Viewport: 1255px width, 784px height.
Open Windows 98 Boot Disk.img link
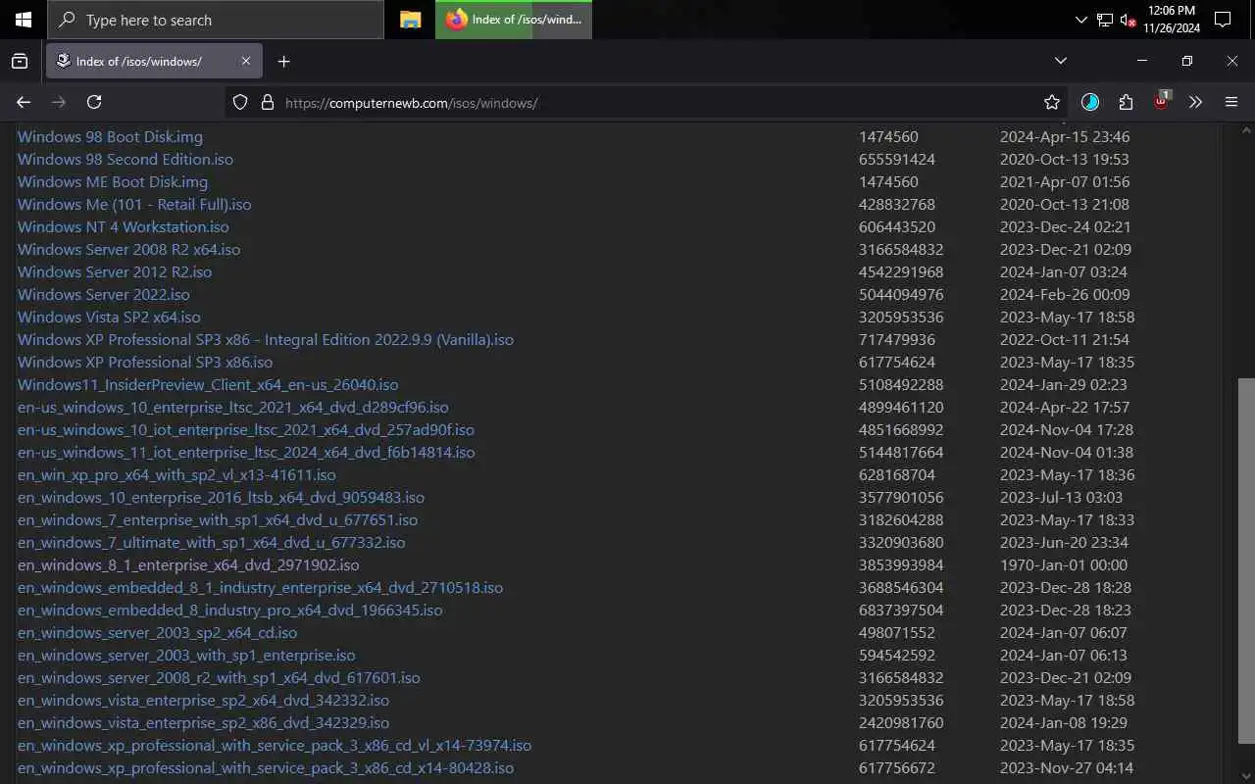click(110, 136)
